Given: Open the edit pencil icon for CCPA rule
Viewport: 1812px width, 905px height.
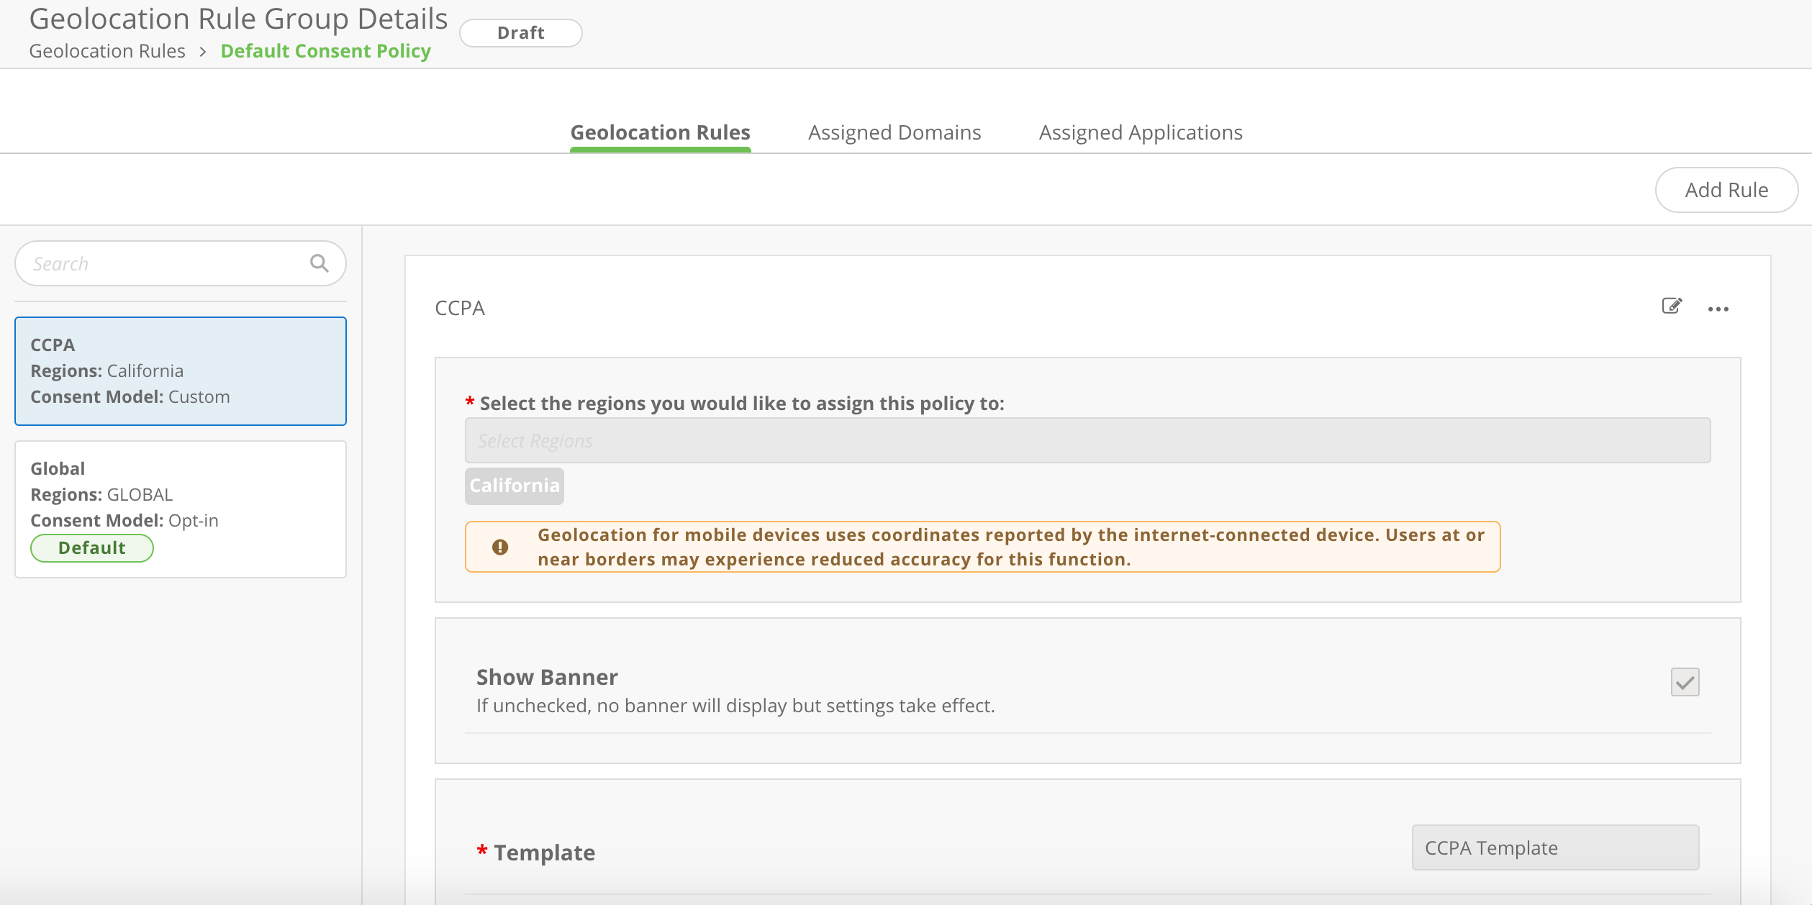Looking at the screenshot, I should (1671, 307).
